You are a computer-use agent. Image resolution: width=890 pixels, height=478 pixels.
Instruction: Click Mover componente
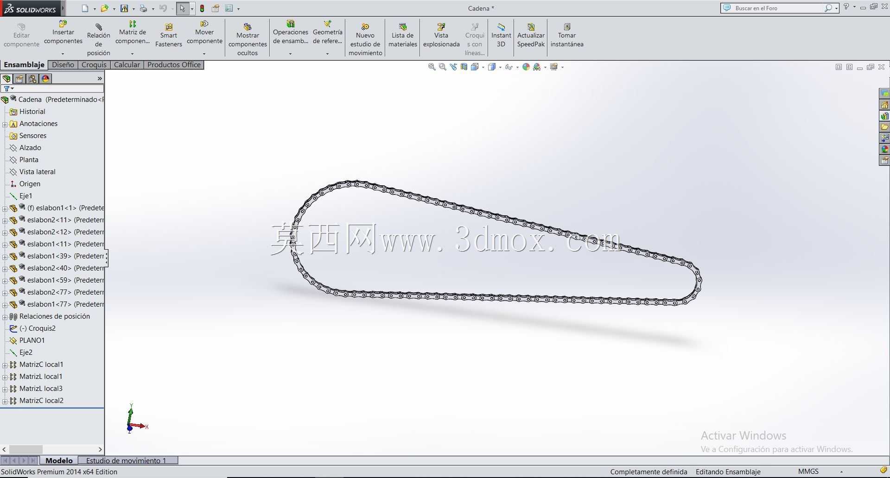point(204,32)
